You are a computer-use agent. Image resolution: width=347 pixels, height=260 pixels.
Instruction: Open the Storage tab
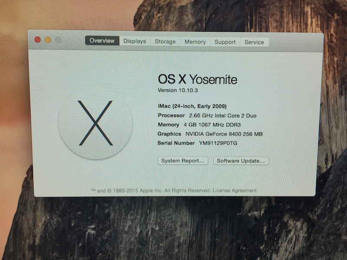[165, 42]
